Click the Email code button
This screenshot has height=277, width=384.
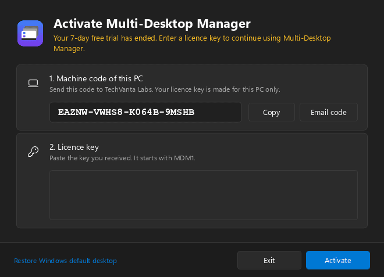[328, 112]
